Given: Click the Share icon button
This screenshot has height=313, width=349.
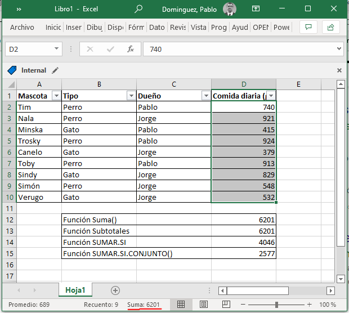Looking at the screenshot, I should pos(331,27).
